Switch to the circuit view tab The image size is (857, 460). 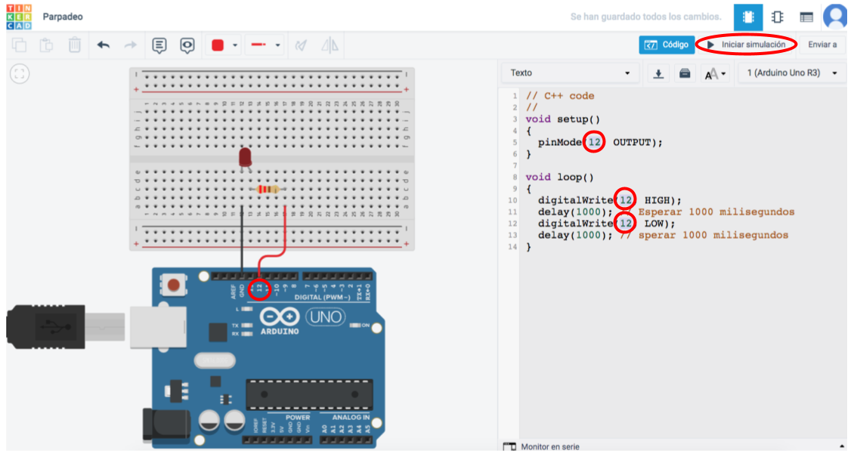[748, 17]
